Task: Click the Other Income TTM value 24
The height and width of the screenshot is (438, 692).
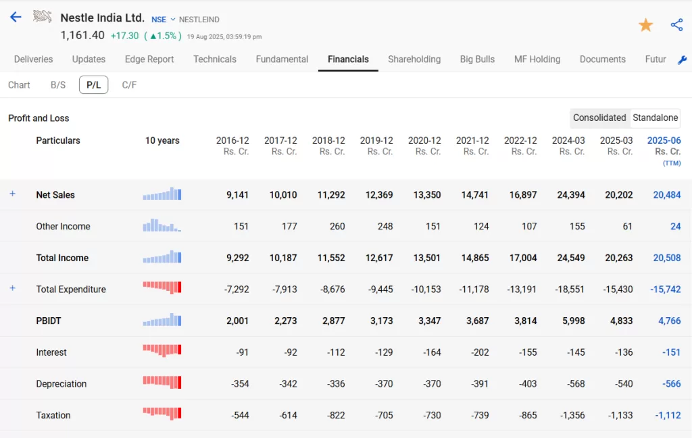Action: [x=676, y=226]
